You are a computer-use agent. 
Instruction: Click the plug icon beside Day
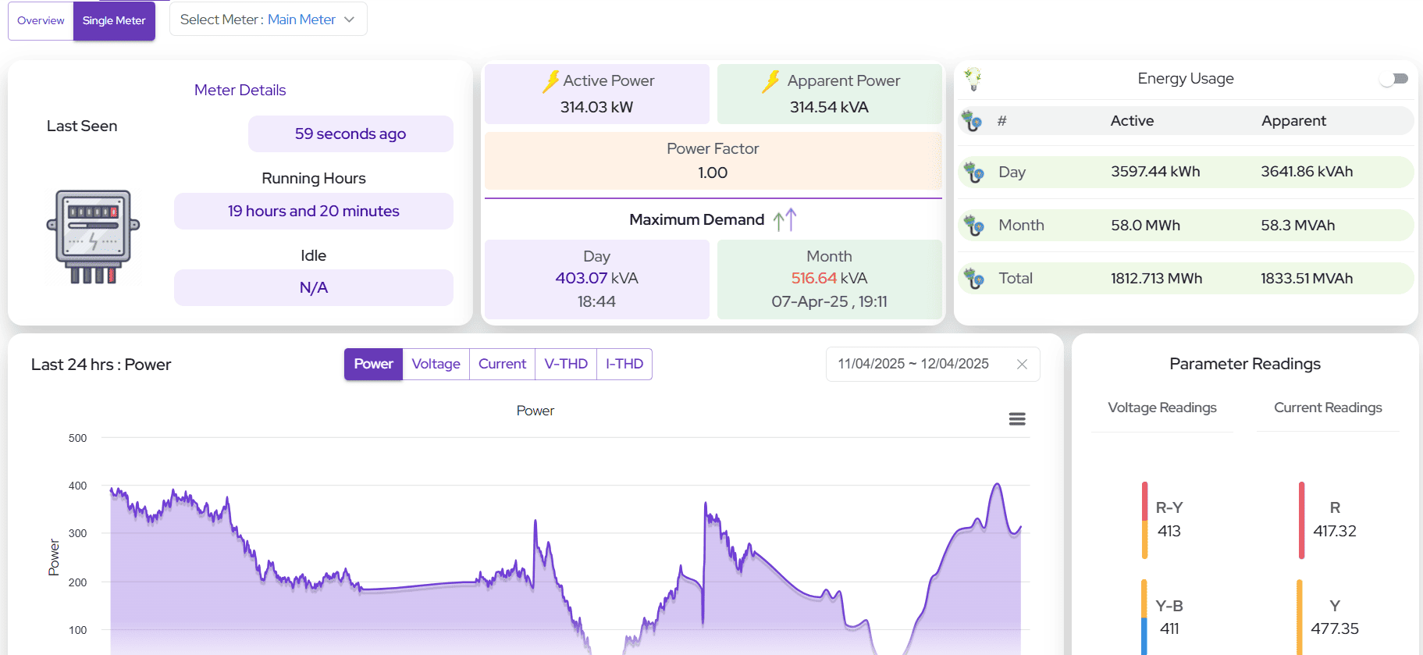coord(973,172)
